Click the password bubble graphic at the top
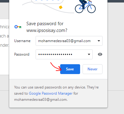Image resolution: width=124 pixels, height=114 pixels. (x=47, y=2)
